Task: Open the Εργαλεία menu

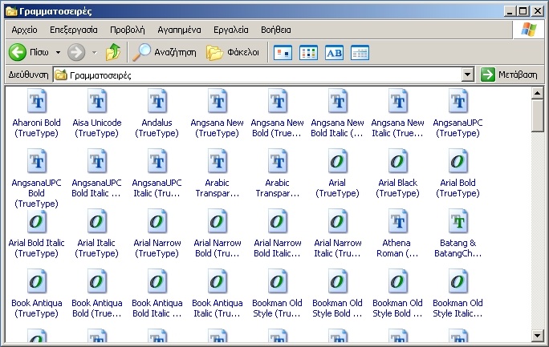Action: pyautogui.click(x=231, y=30)
